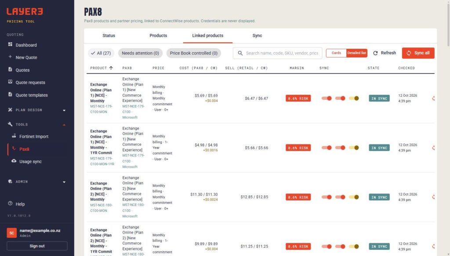Resync Exchange Online Plan 1 1YR Commit row
Image resolution: width=450 pixels, height=256 pixels.
tap(433, 148)
